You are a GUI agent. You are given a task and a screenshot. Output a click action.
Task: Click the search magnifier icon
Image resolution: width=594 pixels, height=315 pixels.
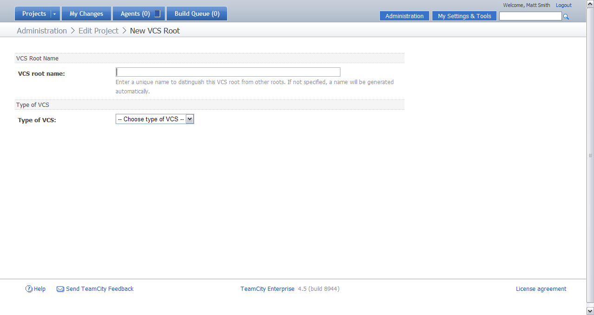566,16
